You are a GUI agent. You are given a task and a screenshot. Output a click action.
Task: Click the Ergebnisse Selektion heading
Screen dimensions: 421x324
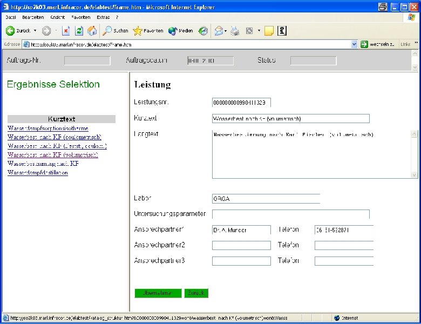[x=53, y=84]
